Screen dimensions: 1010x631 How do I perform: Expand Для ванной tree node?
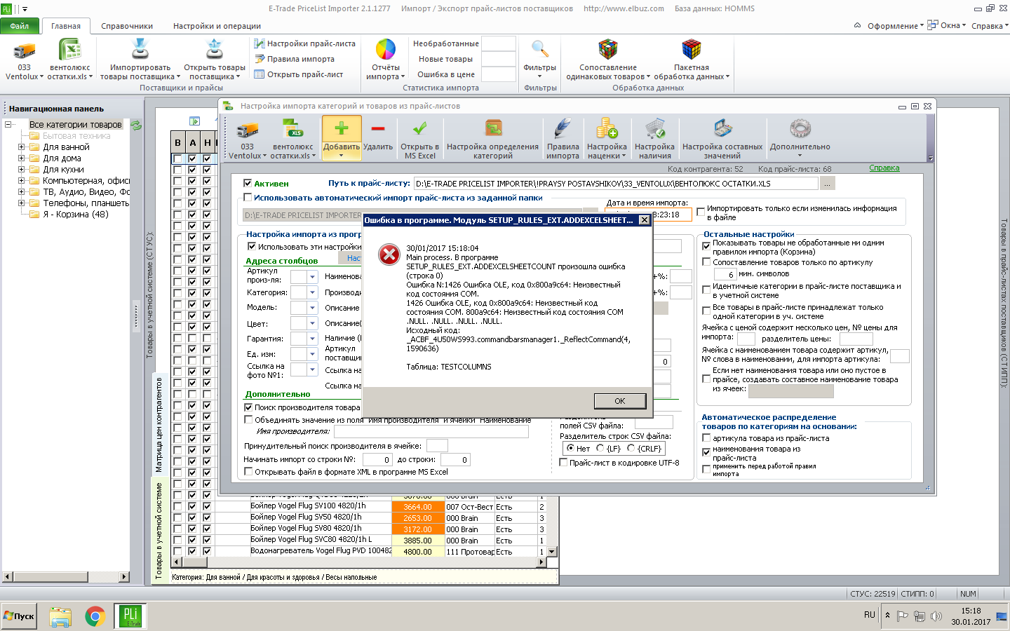click(21, 147)
